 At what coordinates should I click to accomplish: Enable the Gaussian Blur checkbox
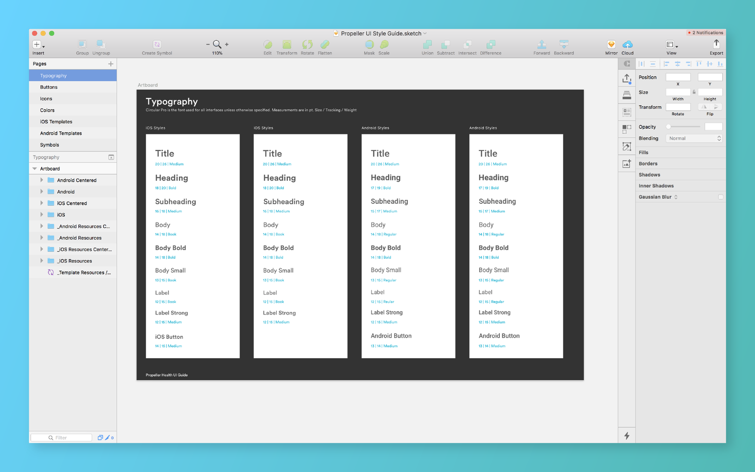721,197
